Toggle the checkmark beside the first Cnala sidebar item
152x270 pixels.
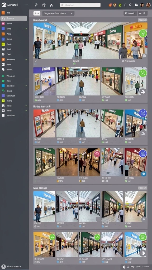coord(26,29)
